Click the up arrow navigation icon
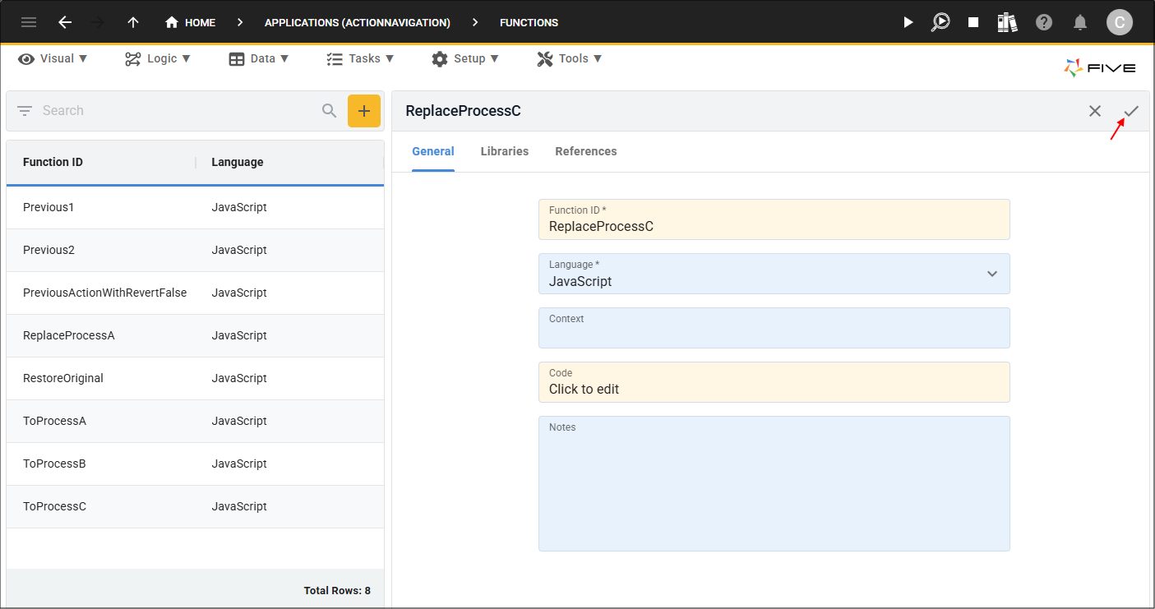 pyautogui.click(x=132, y=22)
